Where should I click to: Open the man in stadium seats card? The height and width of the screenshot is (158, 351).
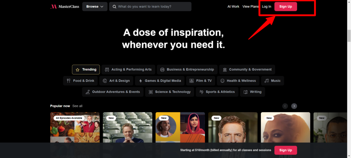128,128
